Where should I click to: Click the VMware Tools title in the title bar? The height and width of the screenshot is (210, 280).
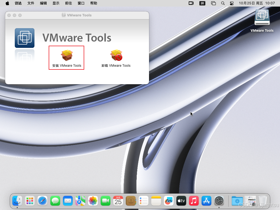(x=79, y=15)
